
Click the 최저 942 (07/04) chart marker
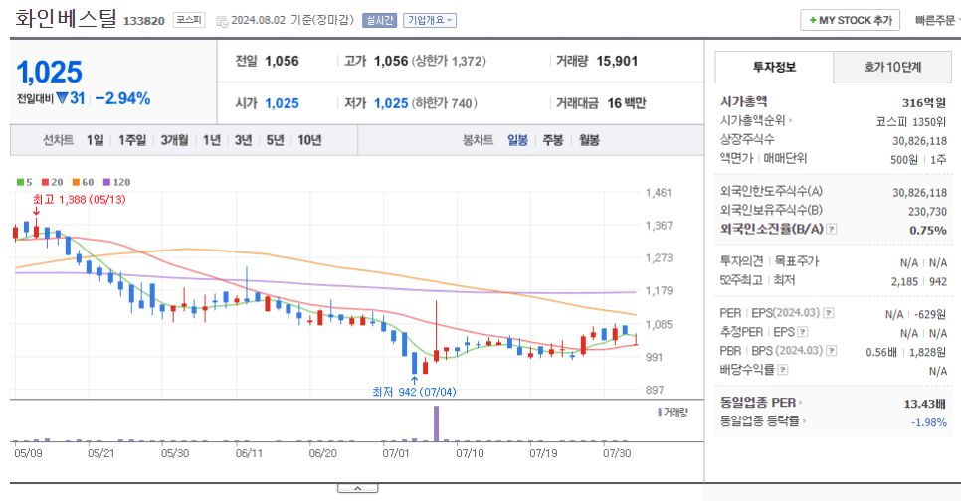coord(414,392)
